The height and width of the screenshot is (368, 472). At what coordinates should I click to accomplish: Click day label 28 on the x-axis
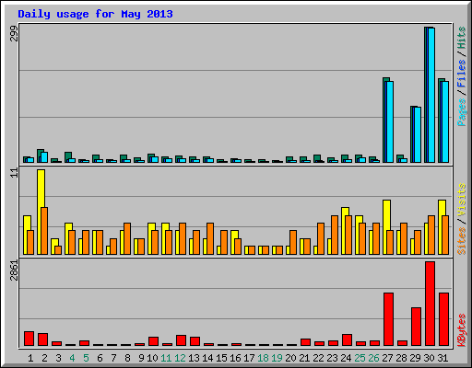[401, 358]
